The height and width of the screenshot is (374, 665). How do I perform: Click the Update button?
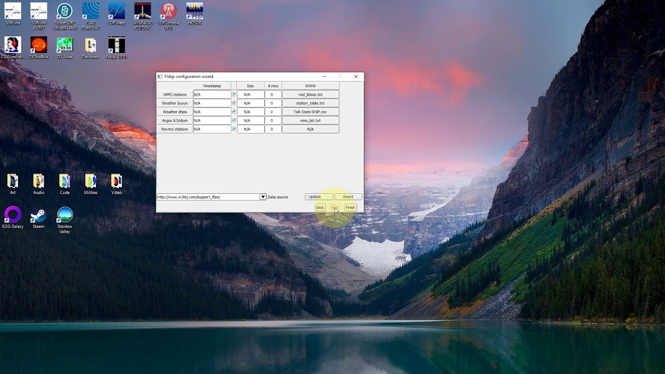pos(319,197)
